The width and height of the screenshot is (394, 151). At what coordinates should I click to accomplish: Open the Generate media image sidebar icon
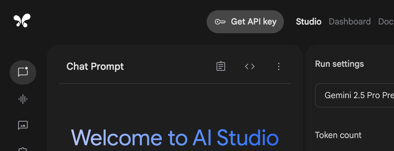click(23, 125)
